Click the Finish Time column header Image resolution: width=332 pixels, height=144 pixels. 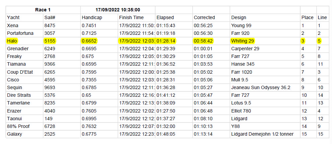[x=131, y=17]
